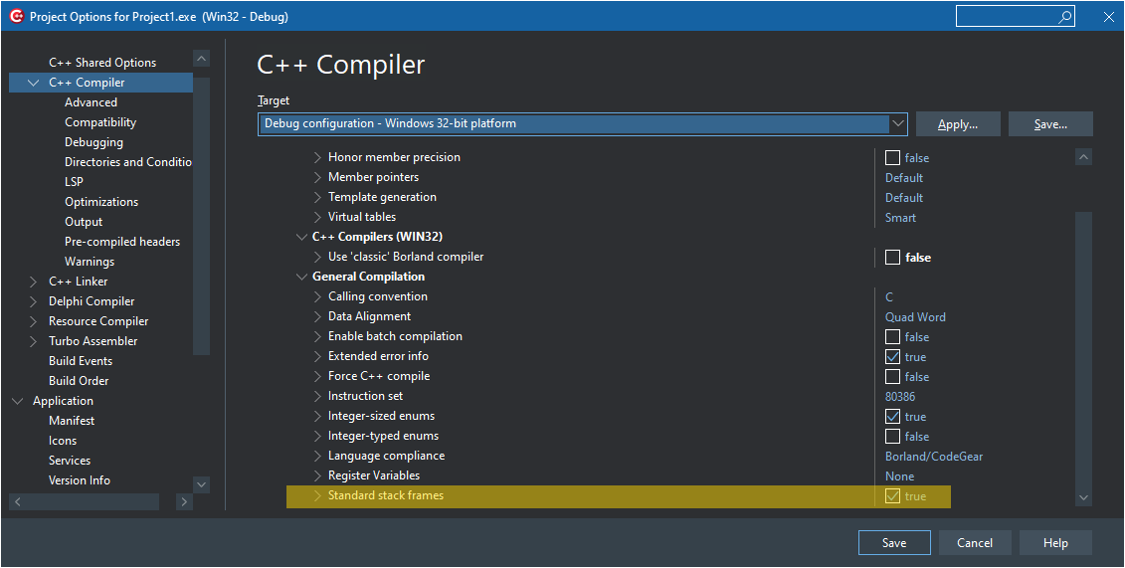Collapse the General Compilation section
The height and width of the screenshot is (568, 1125).
pos(301,278)
